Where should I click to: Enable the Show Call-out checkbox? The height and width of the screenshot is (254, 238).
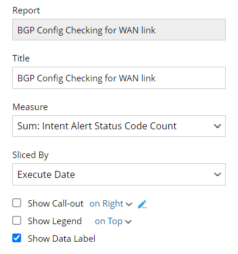click(17, 203)
